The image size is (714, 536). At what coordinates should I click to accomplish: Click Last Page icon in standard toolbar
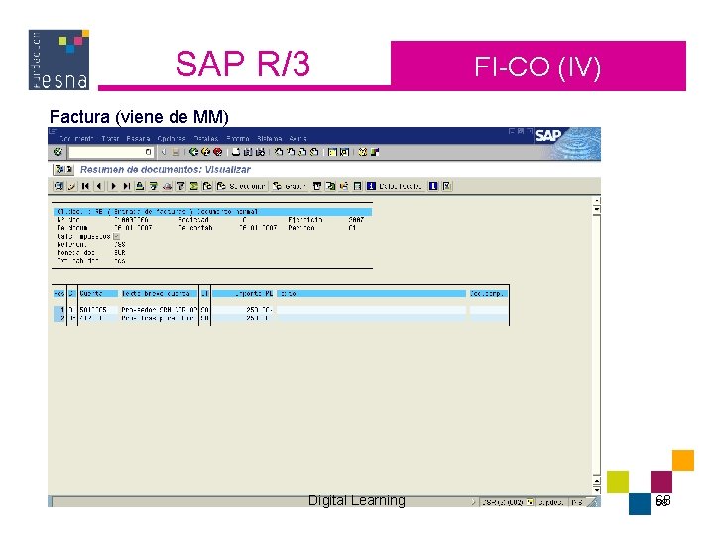pos(313,152)
